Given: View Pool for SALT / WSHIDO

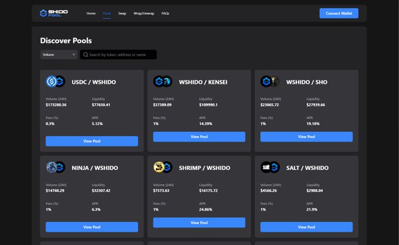Looking at the screenshot, I should click(x=307, y=227).
